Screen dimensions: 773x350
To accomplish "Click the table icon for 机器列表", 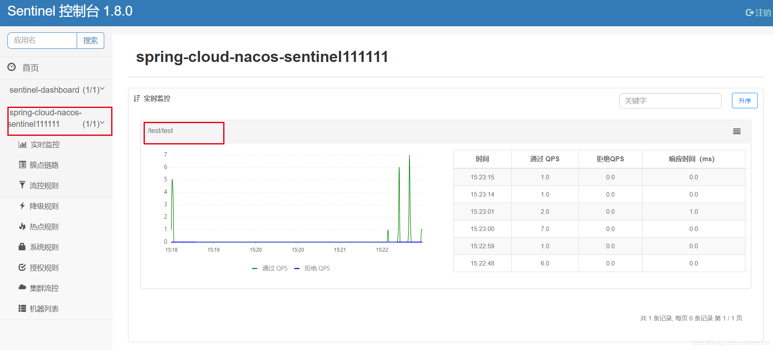I will pos(22,308).
